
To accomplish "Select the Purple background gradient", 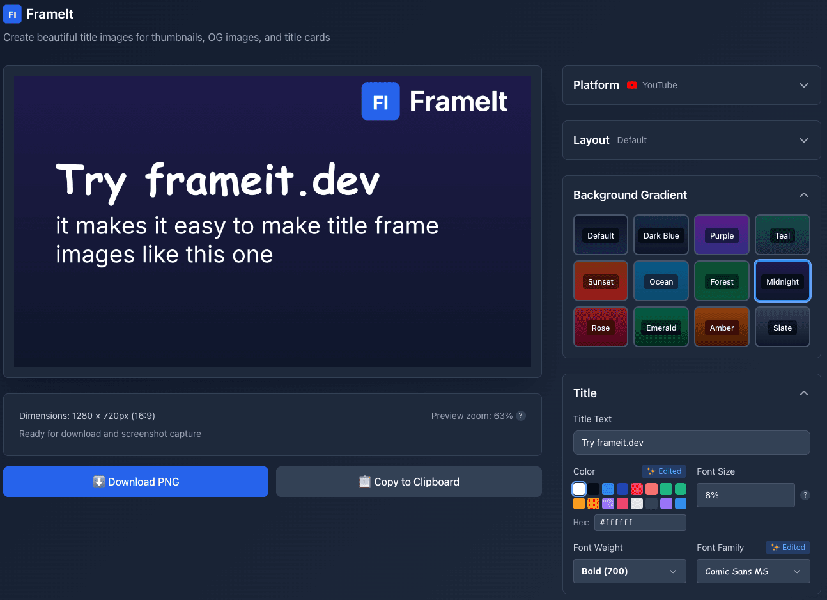I will pyautogui.click(x=722, y=235).
